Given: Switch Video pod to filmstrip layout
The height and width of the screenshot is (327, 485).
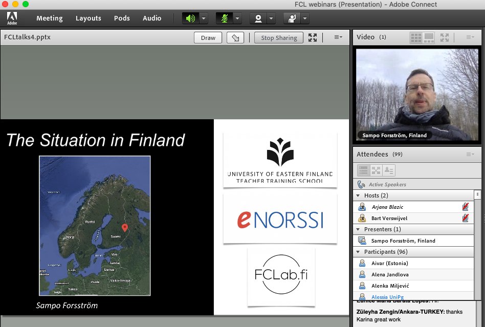Looking at the screenshot, I should [x=429, y=38].
